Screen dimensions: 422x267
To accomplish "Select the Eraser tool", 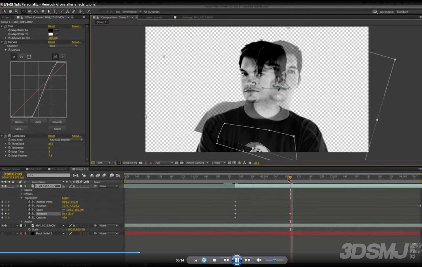I will point(73,12).
